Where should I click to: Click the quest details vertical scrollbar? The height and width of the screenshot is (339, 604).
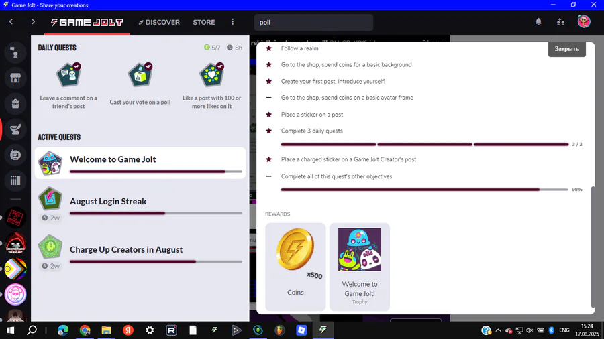tap(593, 246)
